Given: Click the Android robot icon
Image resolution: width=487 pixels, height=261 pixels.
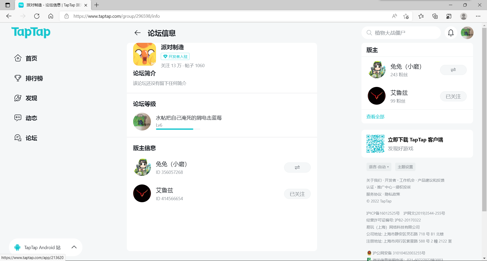Looking at the screenshot, I should tap(17, 247).
